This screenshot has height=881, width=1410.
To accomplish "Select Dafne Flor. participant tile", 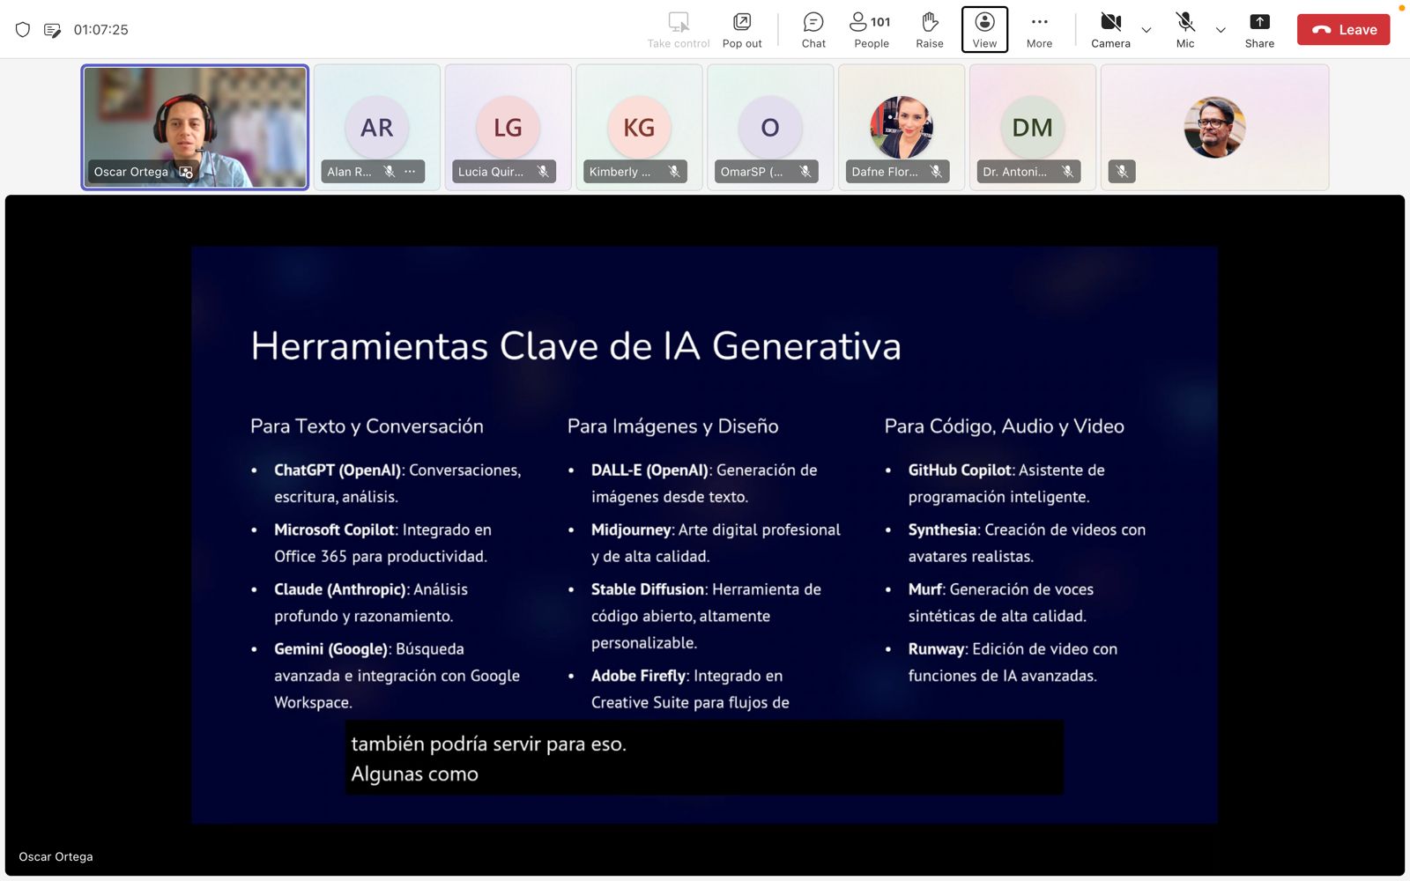I will 902,127.
